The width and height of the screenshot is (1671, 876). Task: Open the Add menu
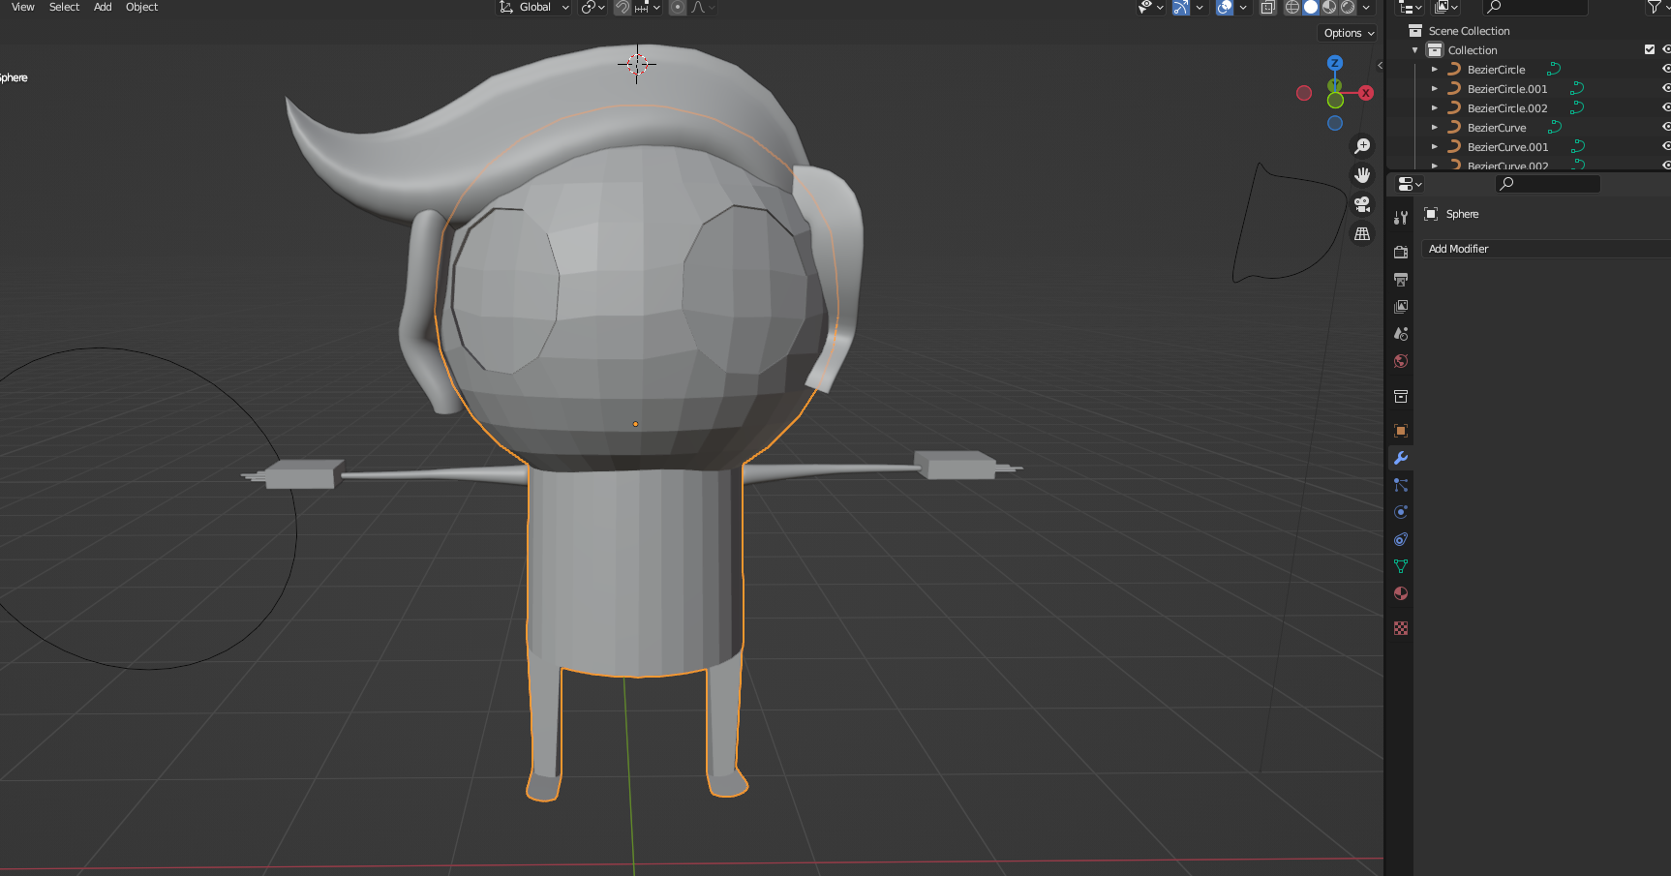(103, 7)
